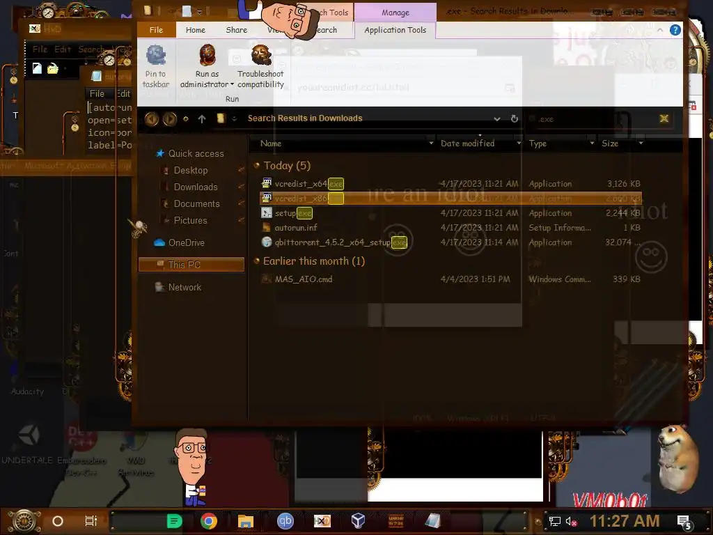Image resolution: width=713 pixels, height=535 pixels.
Task: Open the notification center icon
Action: click(x=684, y=522)
